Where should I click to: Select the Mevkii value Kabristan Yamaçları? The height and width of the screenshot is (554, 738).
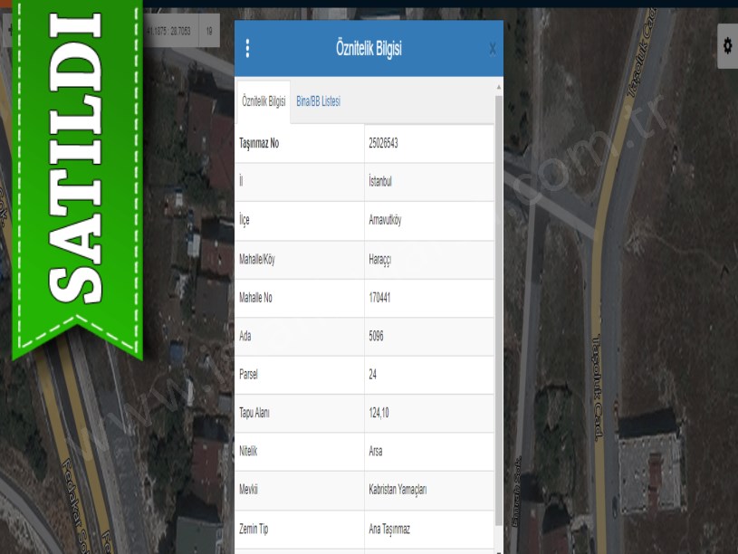click(397, 490)
